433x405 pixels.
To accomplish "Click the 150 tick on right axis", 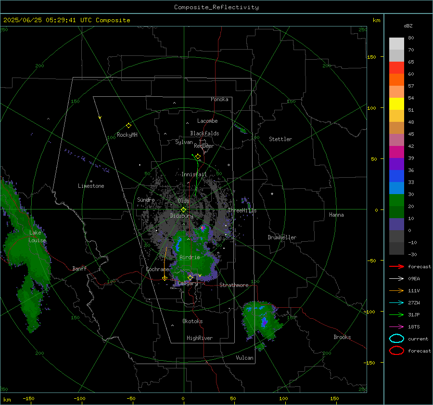I will (372, 57).
